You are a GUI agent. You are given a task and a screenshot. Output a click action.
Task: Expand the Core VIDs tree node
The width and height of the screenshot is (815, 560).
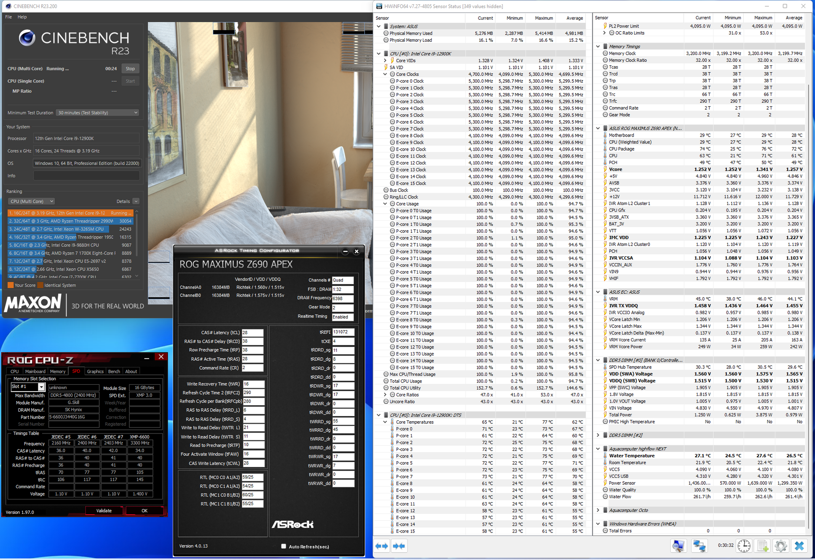tap(385, 60)
